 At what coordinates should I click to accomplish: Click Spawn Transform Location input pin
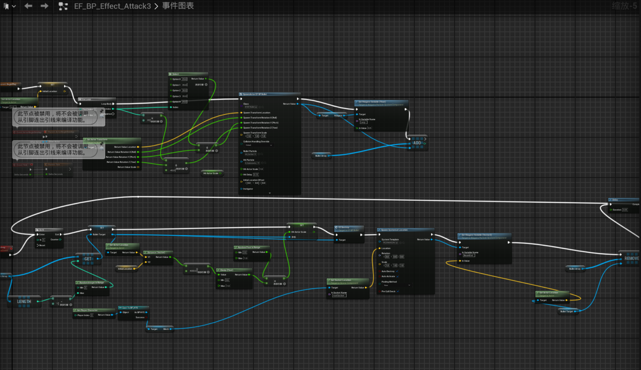241,113
